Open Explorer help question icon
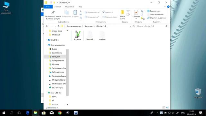The width and height of the screenshot is (206, 116). pyautogui.click(x=168, y=6)
